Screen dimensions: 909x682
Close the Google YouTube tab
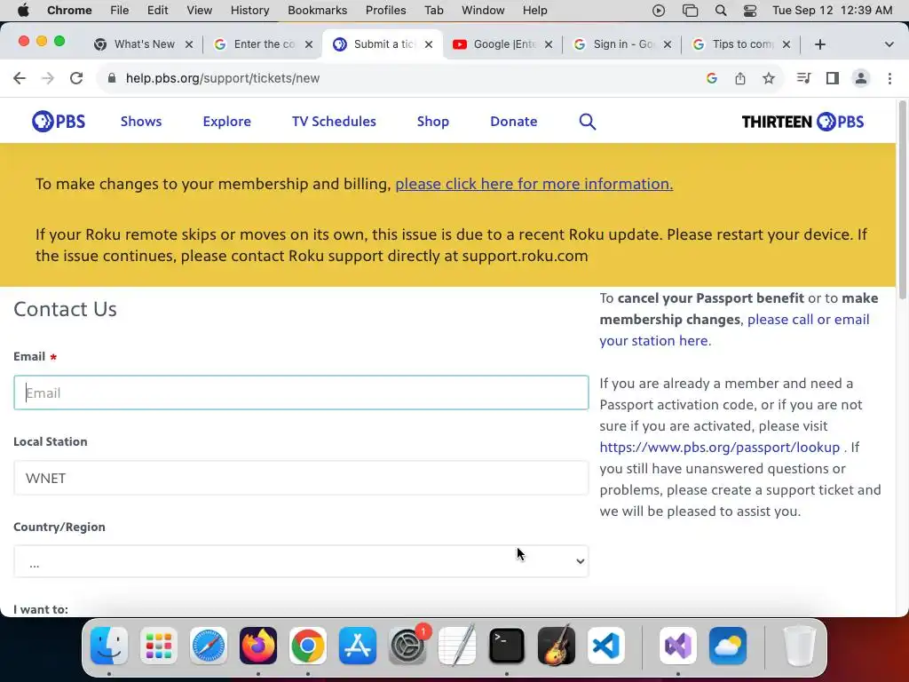pyautogui.click(x=549, y=44)
